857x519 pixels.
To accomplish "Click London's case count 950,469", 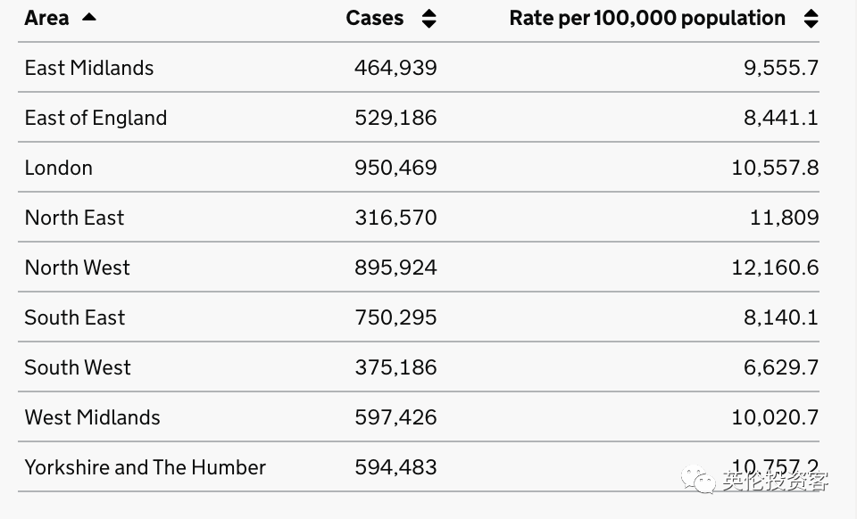I will click(395, 168).
